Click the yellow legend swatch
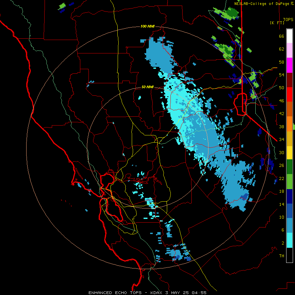This screenshot has width=295, height=295. click(x=289, y=152)
